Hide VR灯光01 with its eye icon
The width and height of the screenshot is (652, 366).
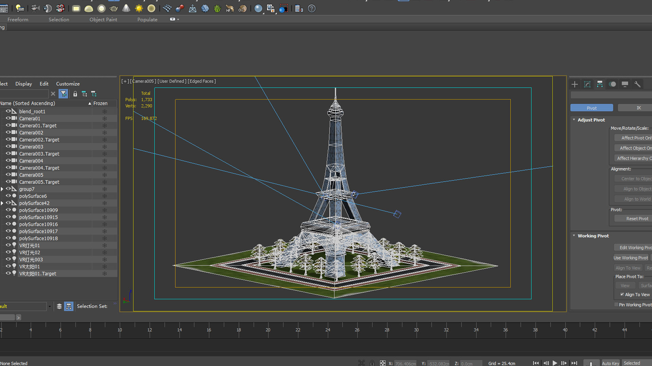8,245
